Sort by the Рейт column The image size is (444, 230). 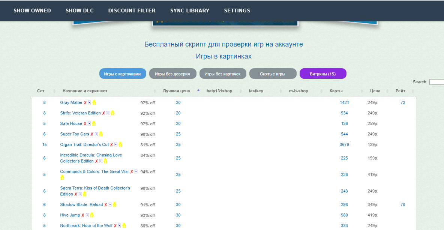(400, 91)
